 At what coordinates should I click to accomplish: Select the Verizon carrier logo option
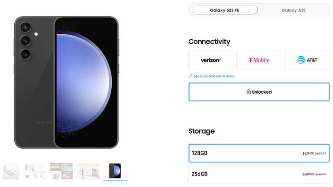coord(211,60)
